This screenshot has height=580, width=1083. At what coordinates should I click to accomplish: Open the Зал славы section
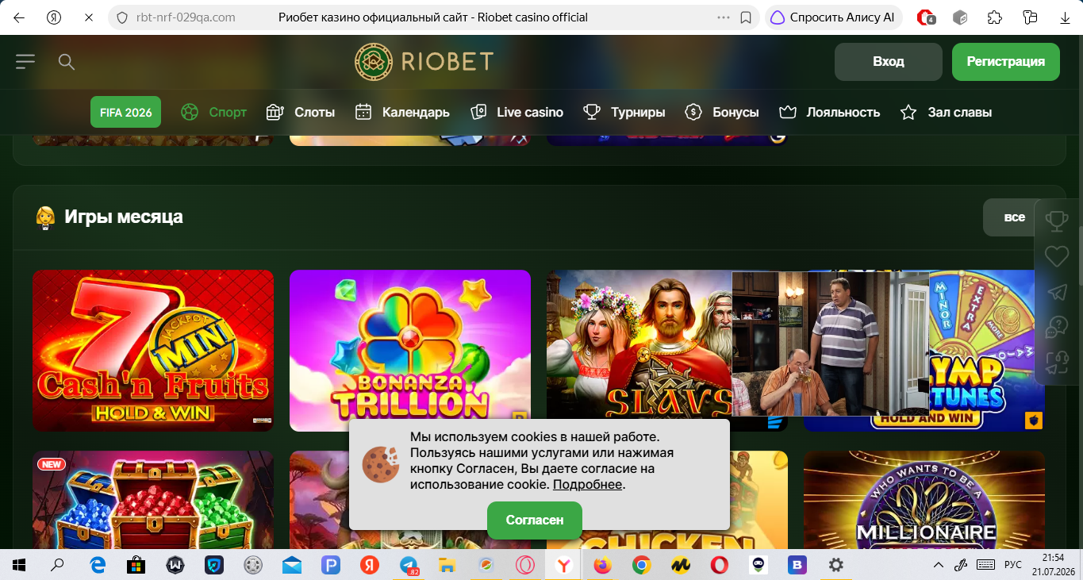coord(946,112)
